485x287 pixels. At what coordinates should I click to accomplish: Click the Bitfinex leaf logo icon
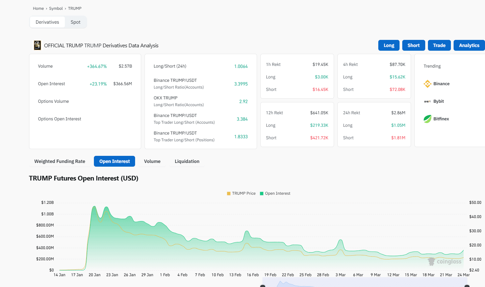(428, 119)
